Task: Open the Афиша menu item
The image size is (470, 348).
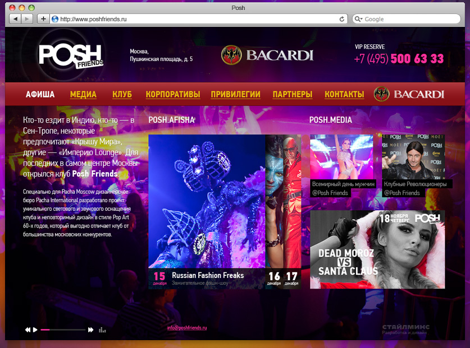Action: tap(40, 94)
